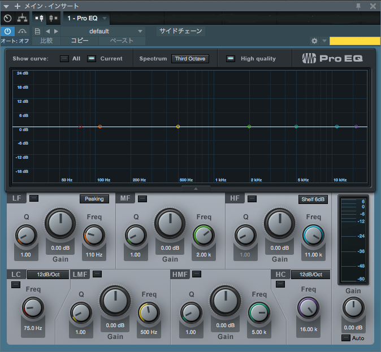Click the automation curve icon beside power
Image resolution: width=381 pixels, height=352 pixels.
point(22,31)
